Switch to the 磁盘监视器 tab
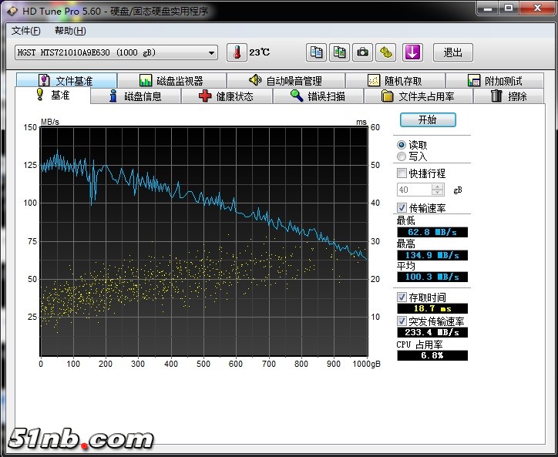 [x=171, y=81]
